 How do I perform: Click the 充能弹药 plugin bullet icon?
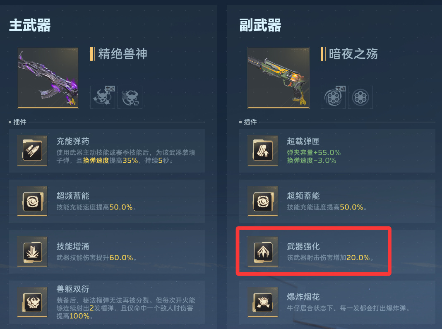click(32, 151)
